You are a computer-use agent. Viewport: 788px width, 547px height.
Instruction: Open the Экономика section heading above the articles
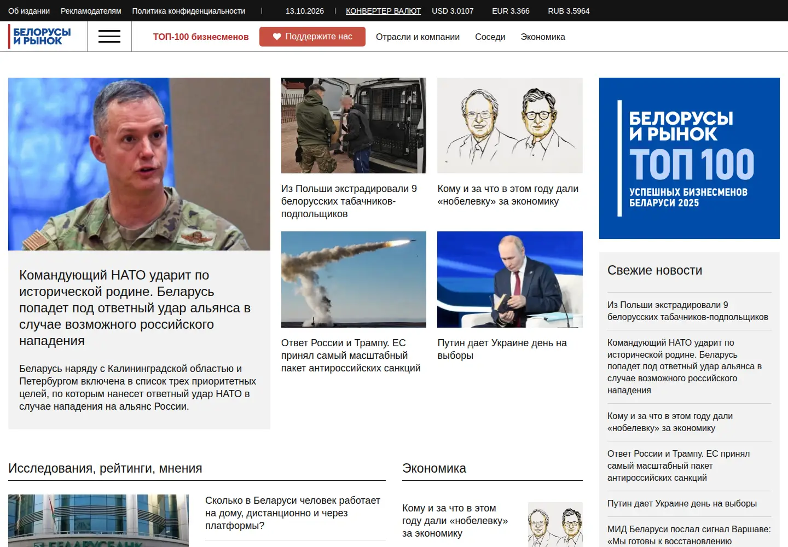click(x=434, y=468)
